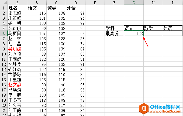Click the name 刘秀艳
Image resolution: width=183 pixels, height=116 pixels.
pos(15,54)
